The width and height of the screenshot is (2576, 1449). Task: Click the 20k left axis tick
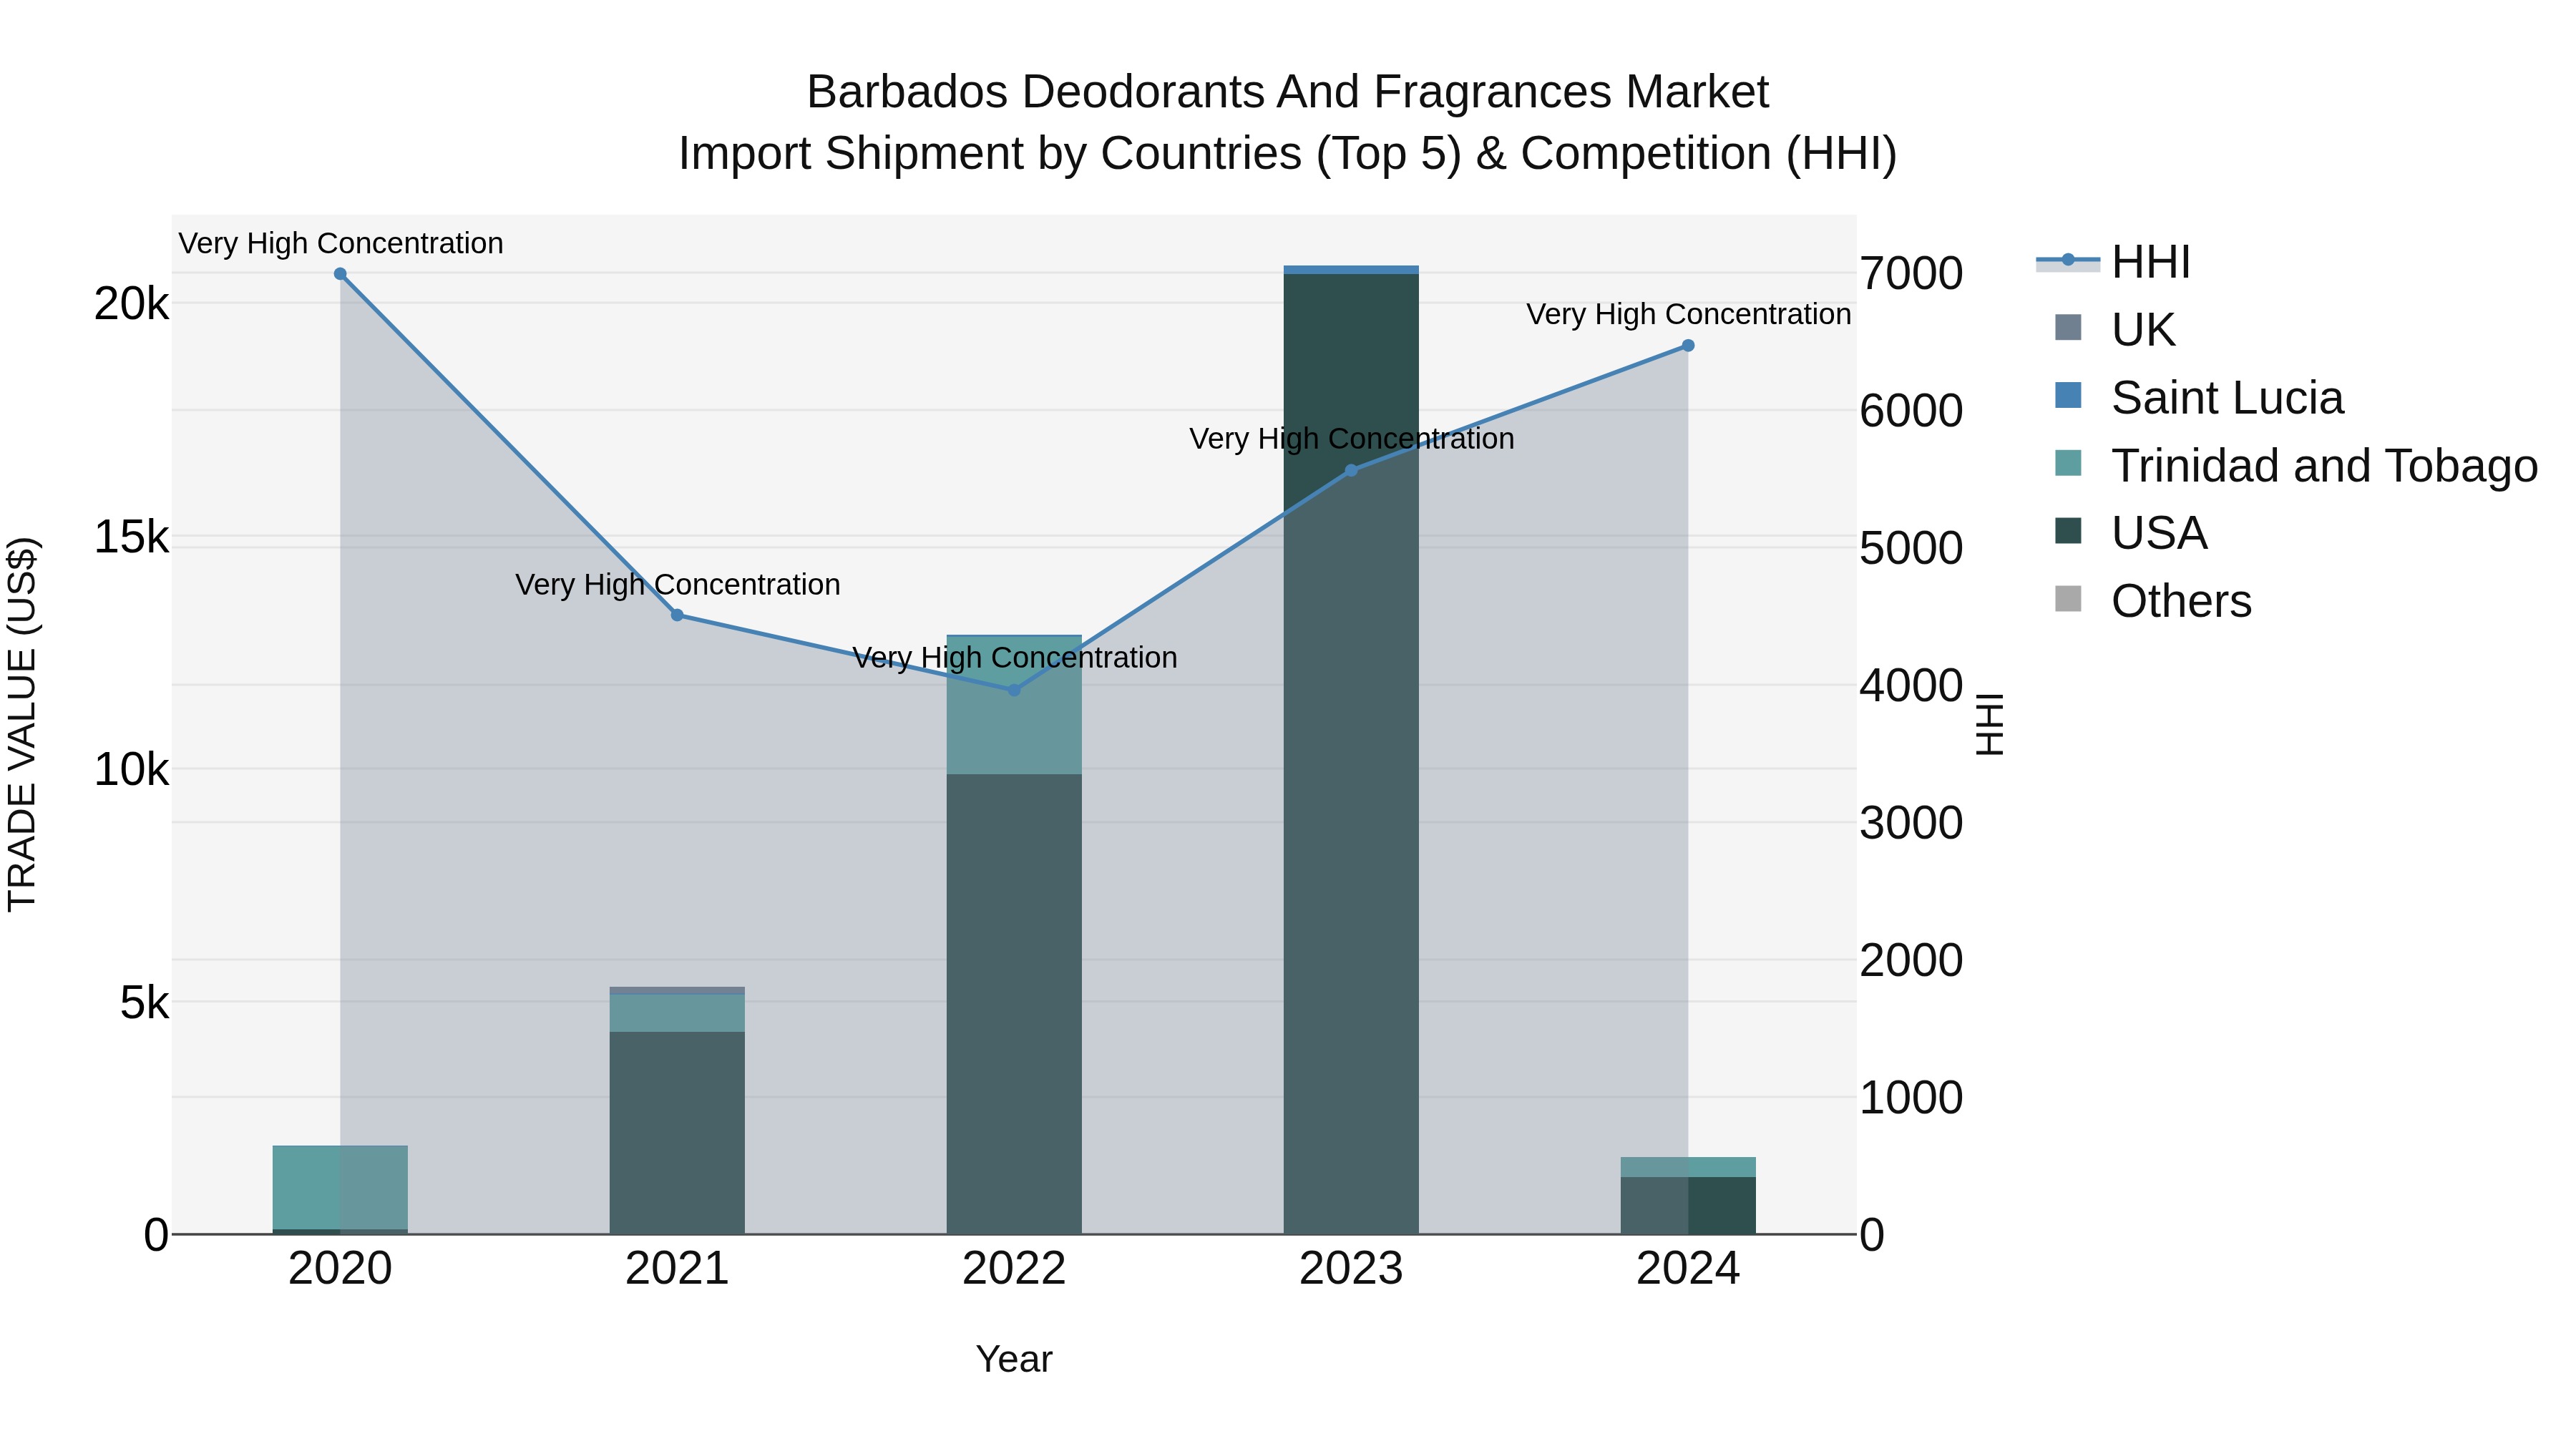point(132,304)
